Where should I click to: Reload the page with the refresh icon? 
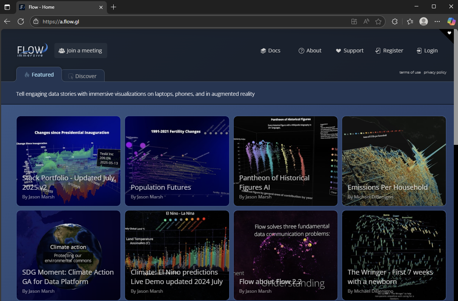click(21, 21)
